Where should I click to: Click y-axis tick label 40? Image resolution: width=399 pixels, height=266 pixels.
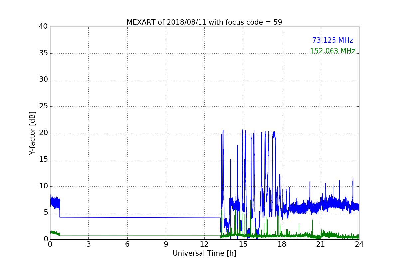pos(43,27)
